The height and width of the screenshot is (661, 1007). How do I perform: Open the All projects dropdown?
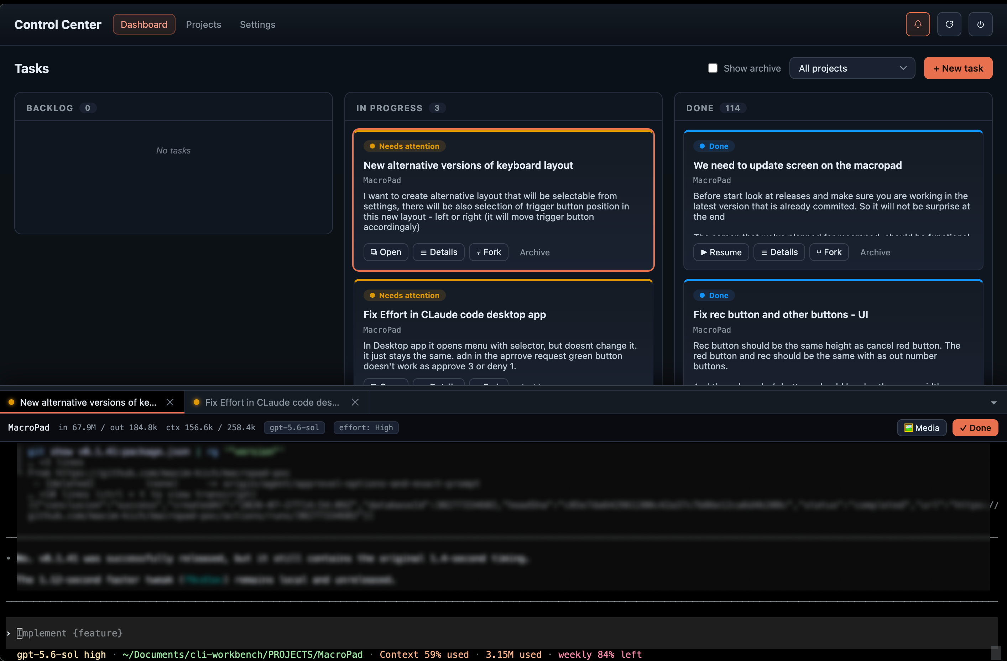[852, 68]
